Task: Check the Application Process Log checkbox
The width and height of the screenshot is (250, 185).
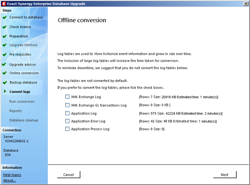Action: click(67, 129)
